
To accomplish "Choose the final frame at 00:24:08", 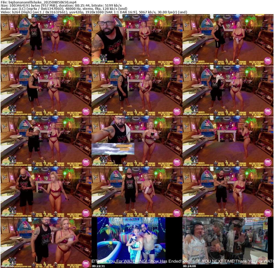I will pos(228,243).
